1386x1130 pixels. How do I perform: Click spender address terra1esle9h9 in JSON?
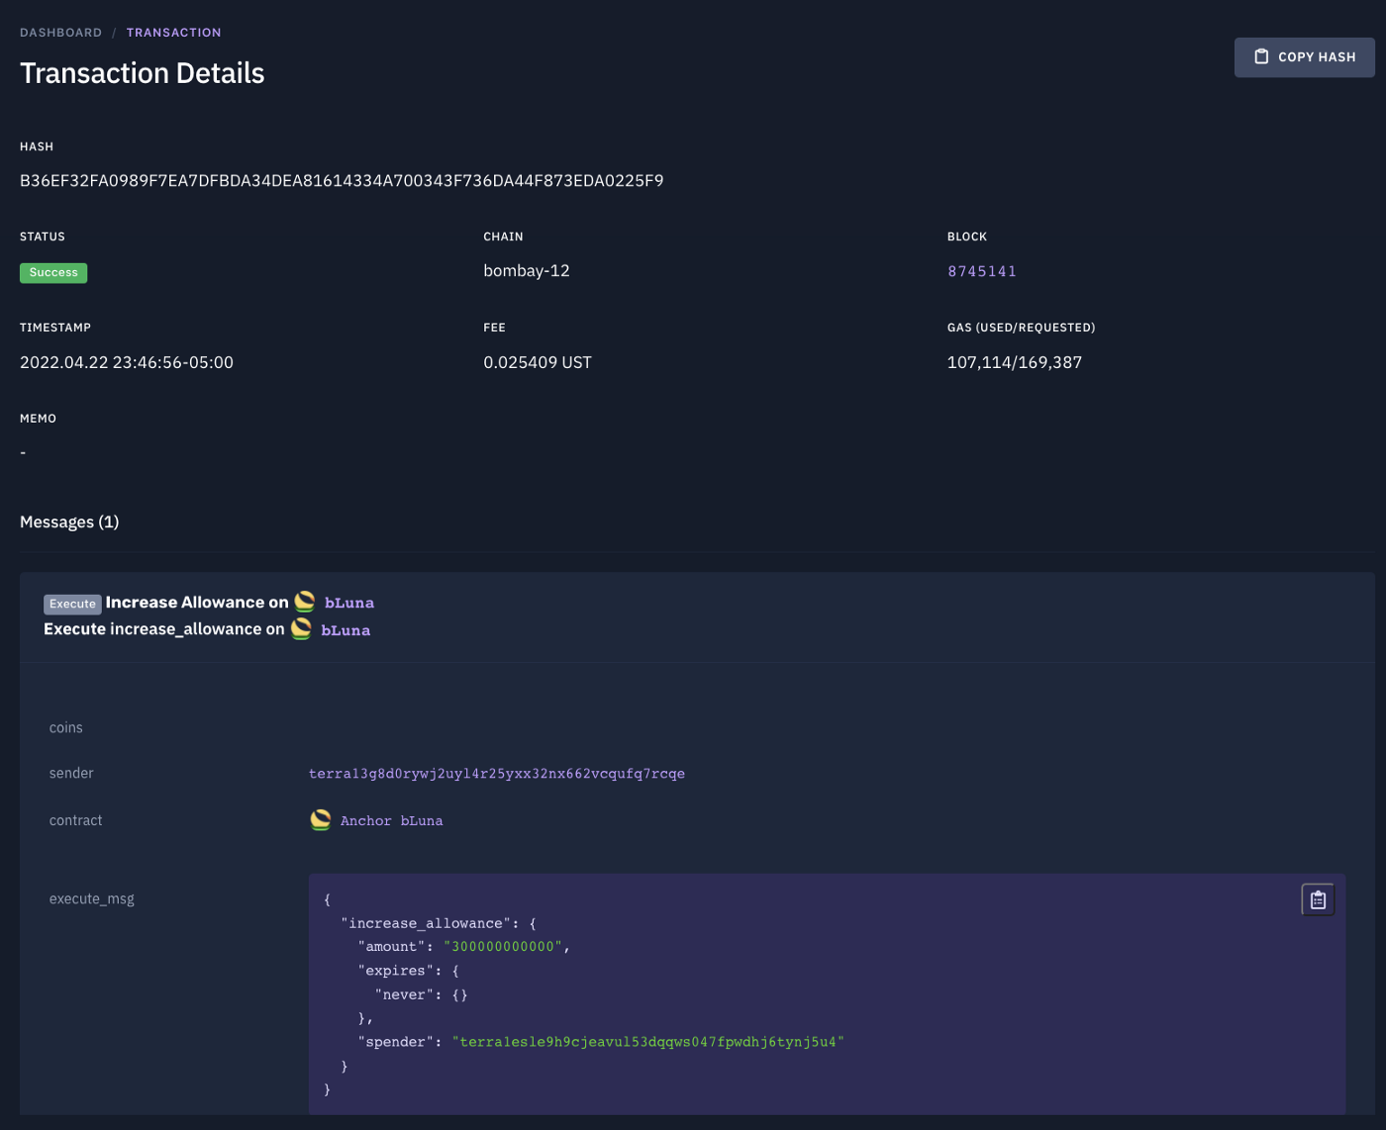point(647,1042)
